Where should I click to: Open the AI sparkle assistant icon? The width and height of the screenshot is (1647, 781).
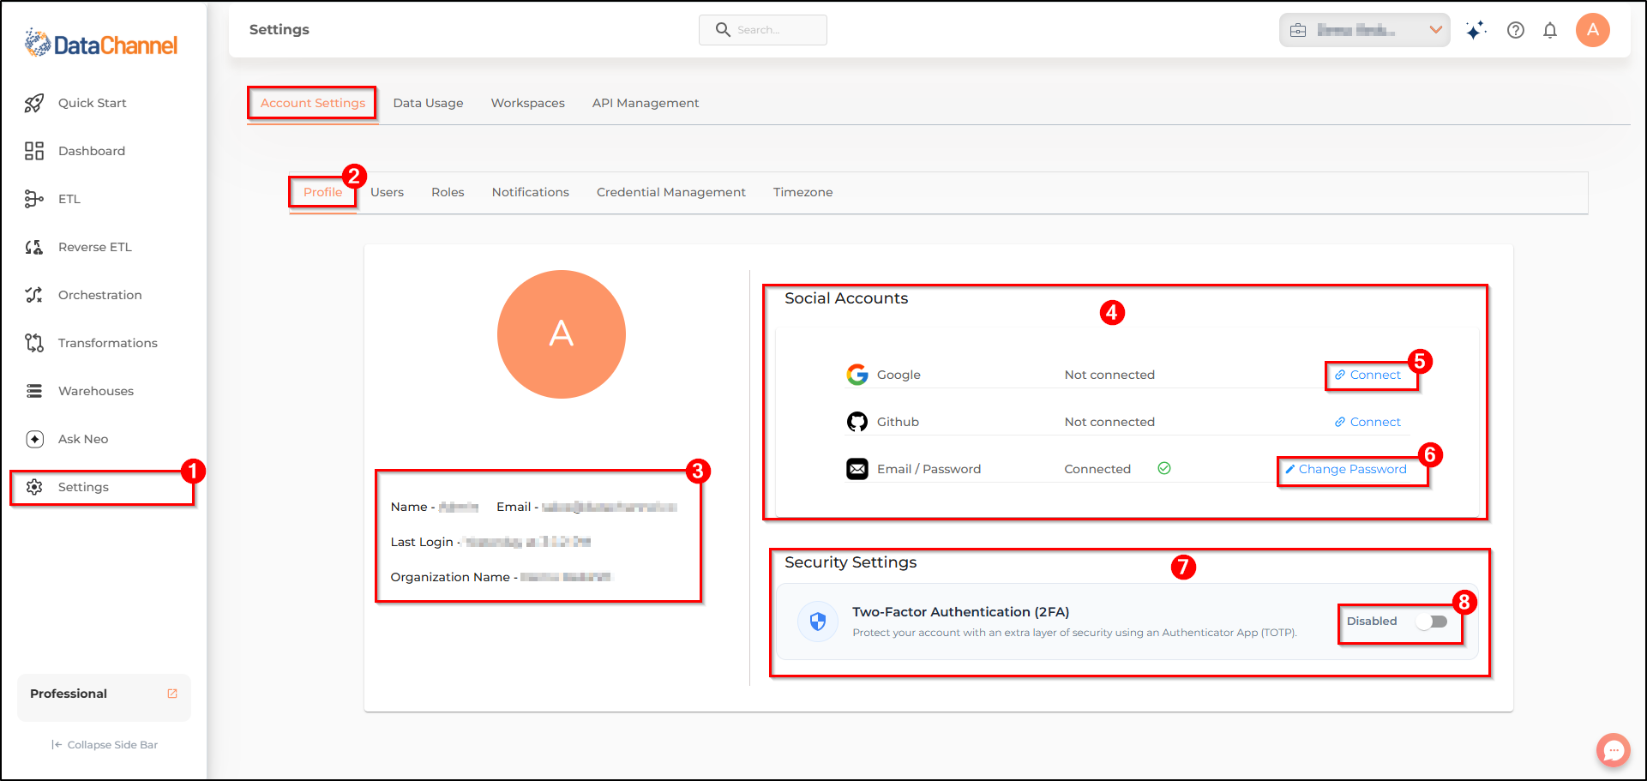[1475, 30]
